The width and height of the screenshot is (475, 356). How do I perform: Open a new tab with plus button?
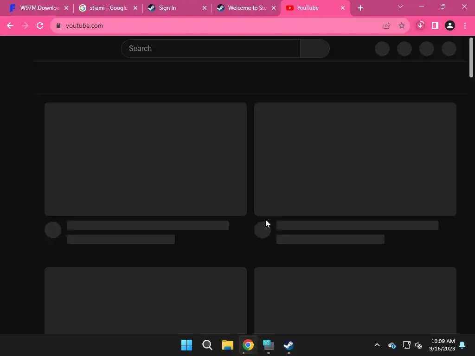pos(360,8)
